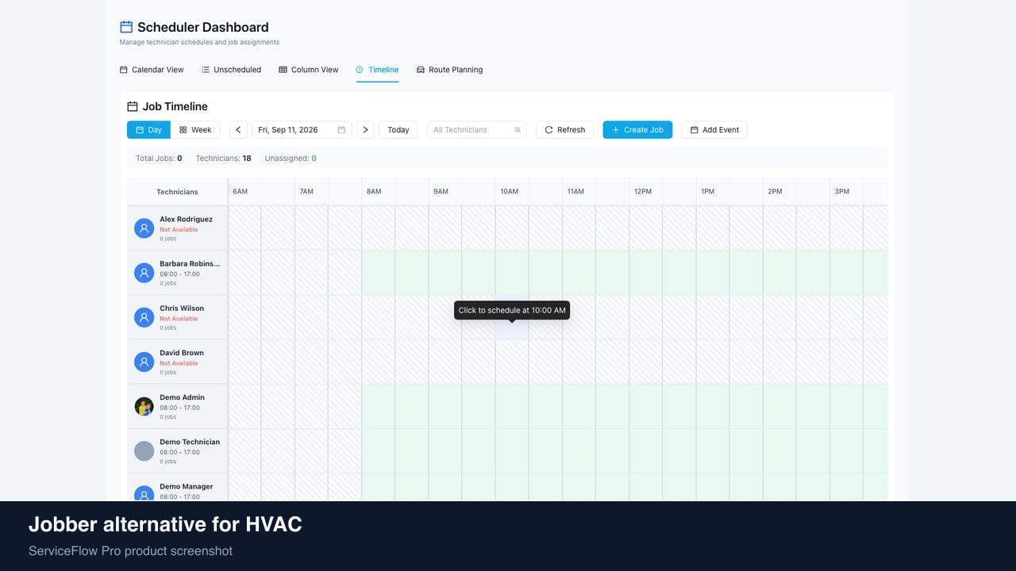Click the Barbara Robins... technician name

click(x=190, y=263)
